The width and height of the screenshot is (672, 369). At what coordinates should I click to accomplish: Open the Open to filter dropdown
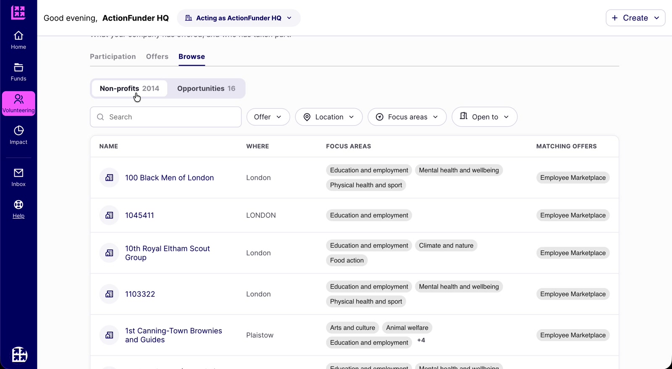pos(485,117)
